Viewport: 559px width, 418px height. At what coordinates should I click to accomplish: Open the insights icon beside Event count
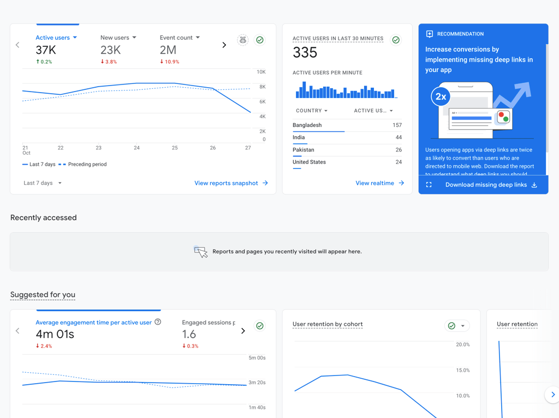pos(243,40)
